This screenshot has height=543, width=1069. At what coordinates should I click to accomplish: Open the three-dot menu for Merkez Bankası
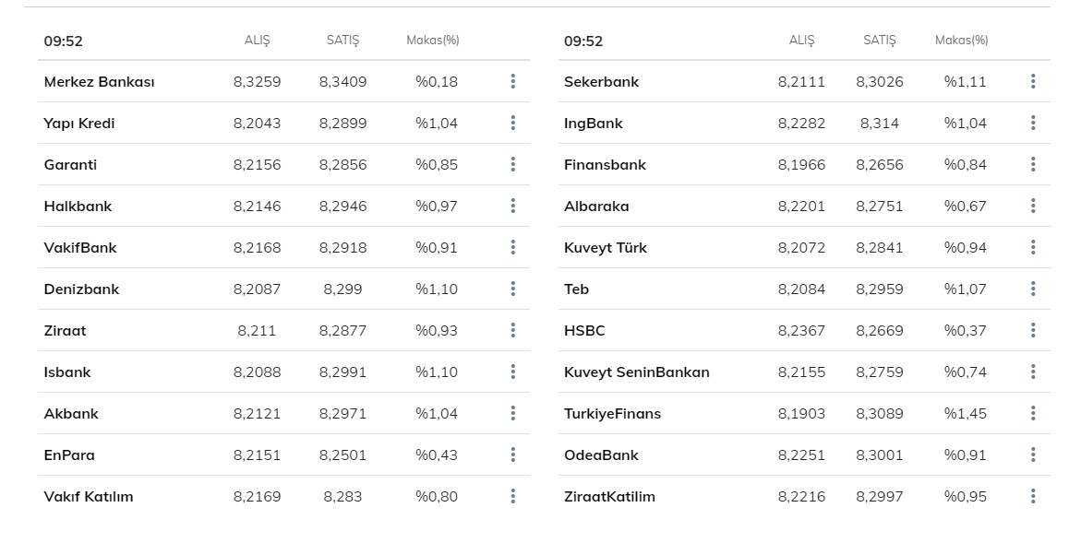tap(512, 81)
